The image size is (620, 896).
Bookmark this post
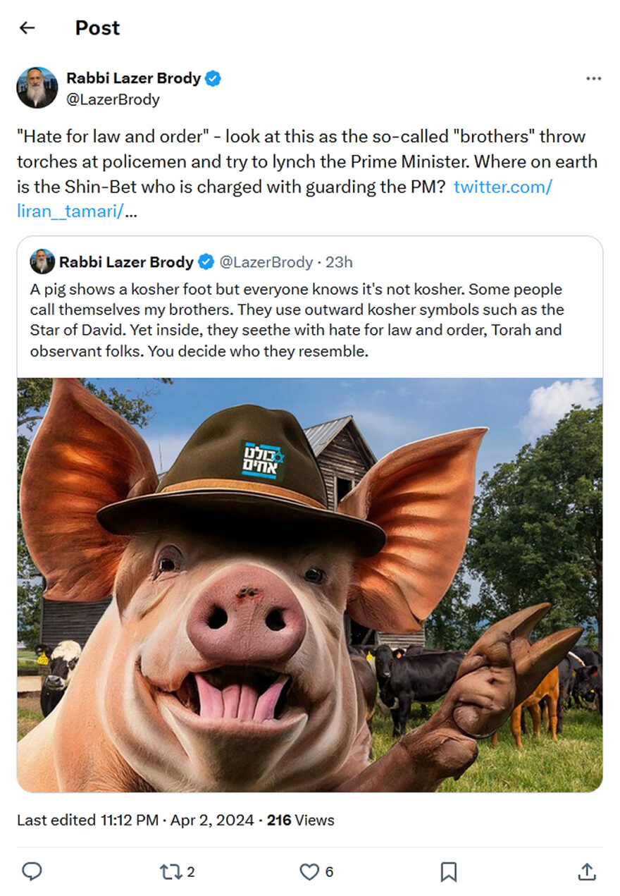coord(448,872)
